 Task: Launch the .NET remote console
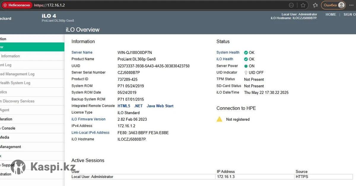click(138, 106)
